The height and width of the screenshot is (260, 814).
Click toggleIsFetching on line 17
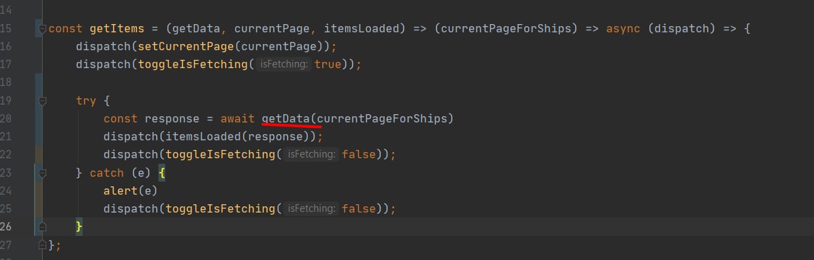pos(192,65)
